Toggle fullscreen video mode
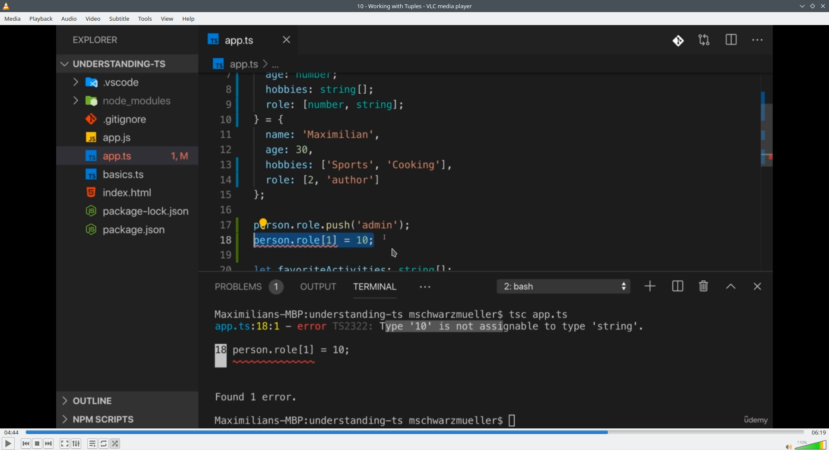Image resolution: width=829 pixels, height=450 pixels. coord(65,444)
